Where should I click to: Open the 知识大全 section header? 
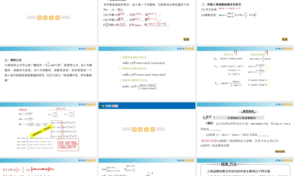49,18
